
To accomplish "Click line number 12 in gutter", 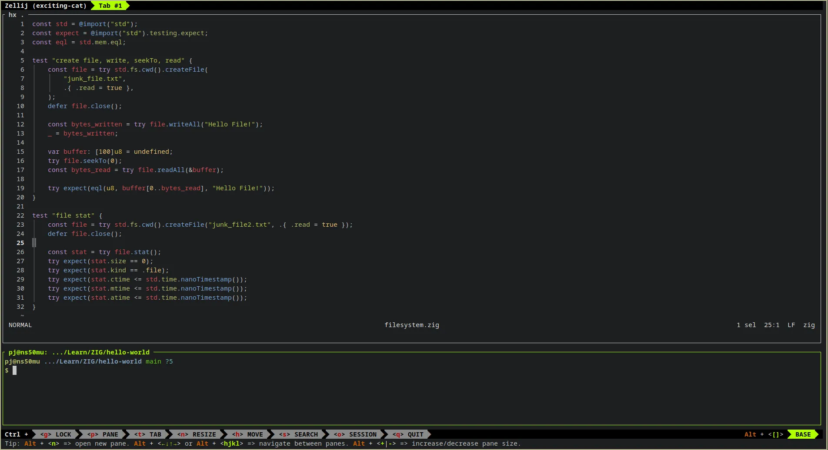I will 20,124.
